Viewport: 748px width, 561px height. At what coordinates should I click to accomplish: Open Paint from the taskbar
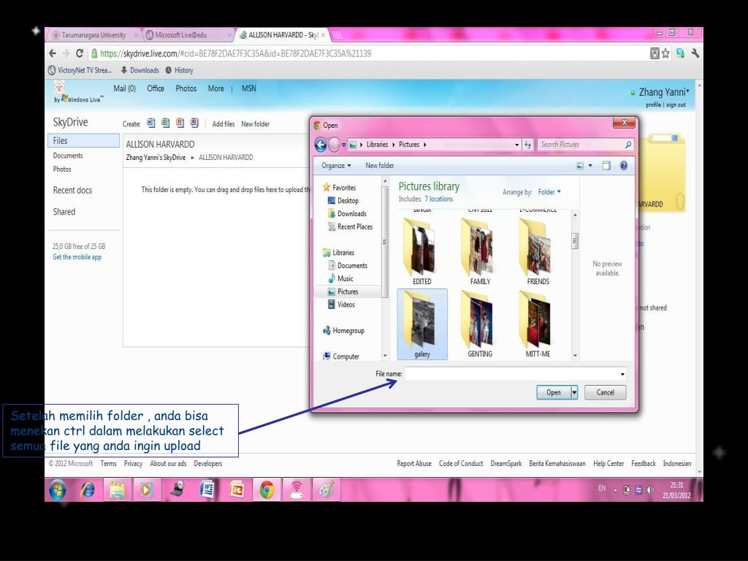(327, 490)
